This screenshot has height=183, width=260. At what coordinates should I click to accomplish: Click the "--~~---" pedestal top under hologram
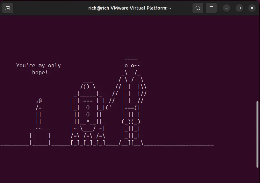pos(40,129)
